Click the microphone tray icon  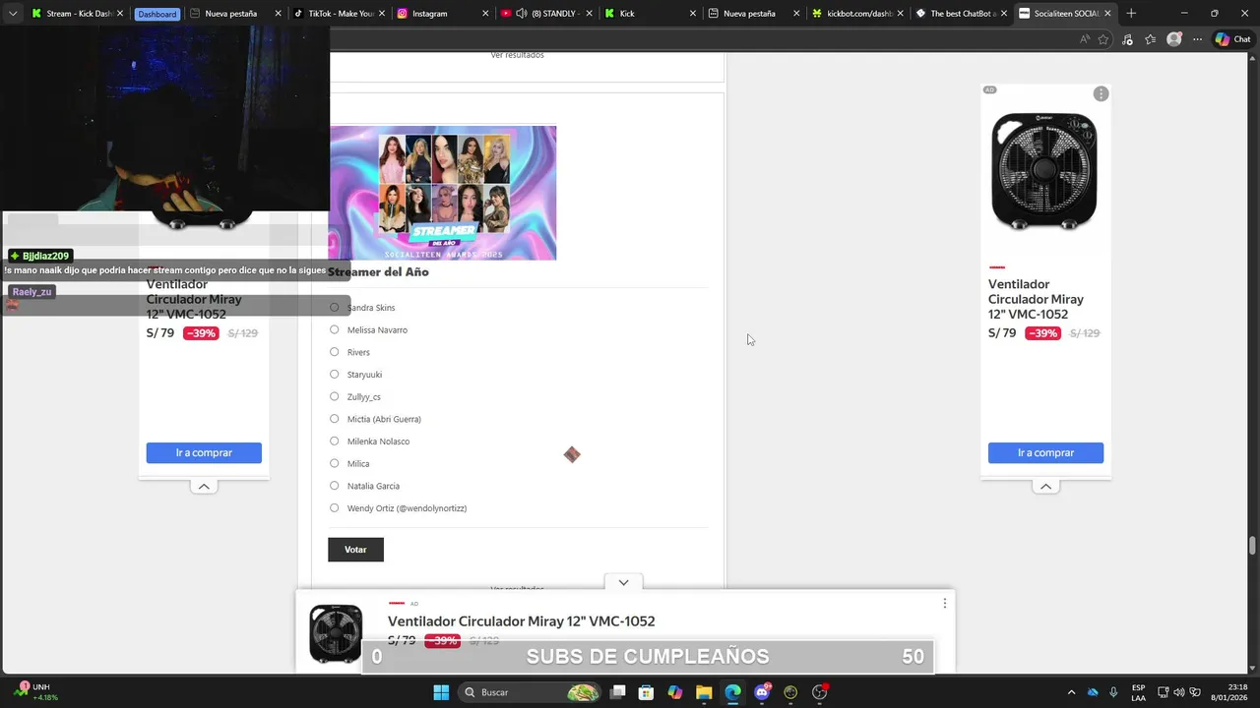click(x=1113, y=692)
